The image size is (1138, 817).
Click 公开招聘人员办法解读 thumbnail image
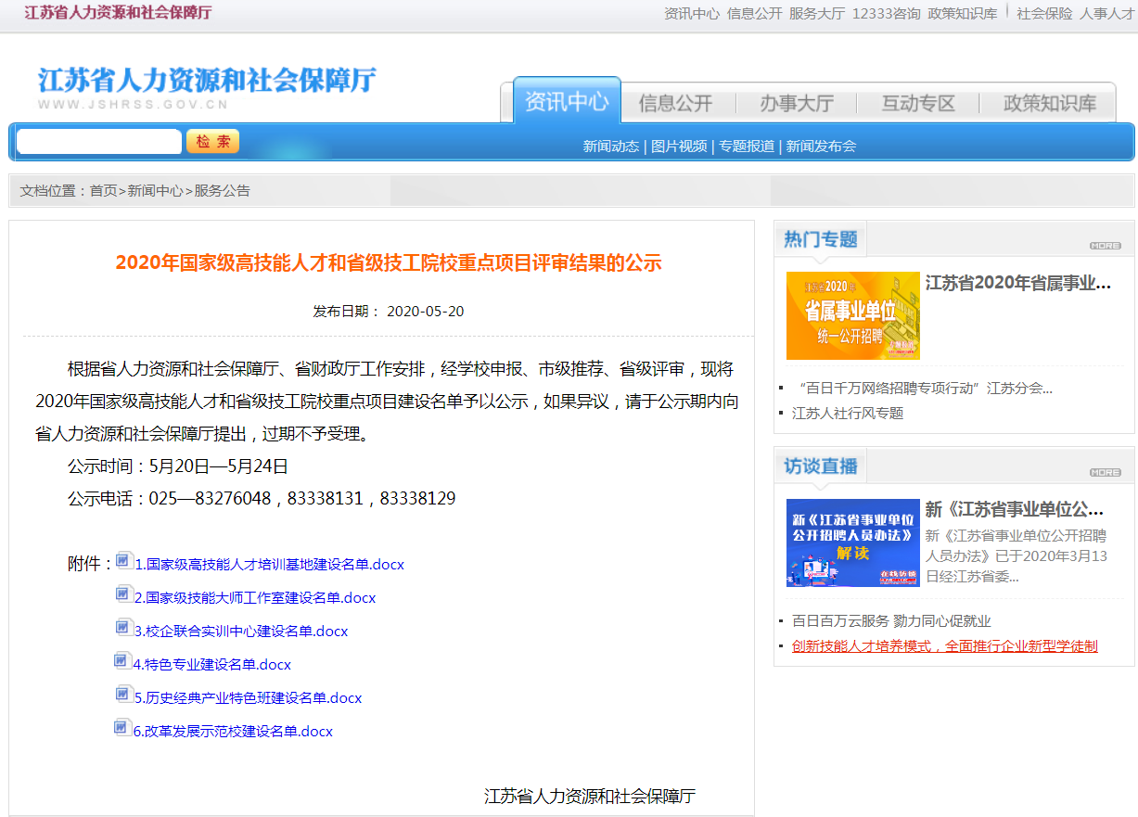point(852,543)
